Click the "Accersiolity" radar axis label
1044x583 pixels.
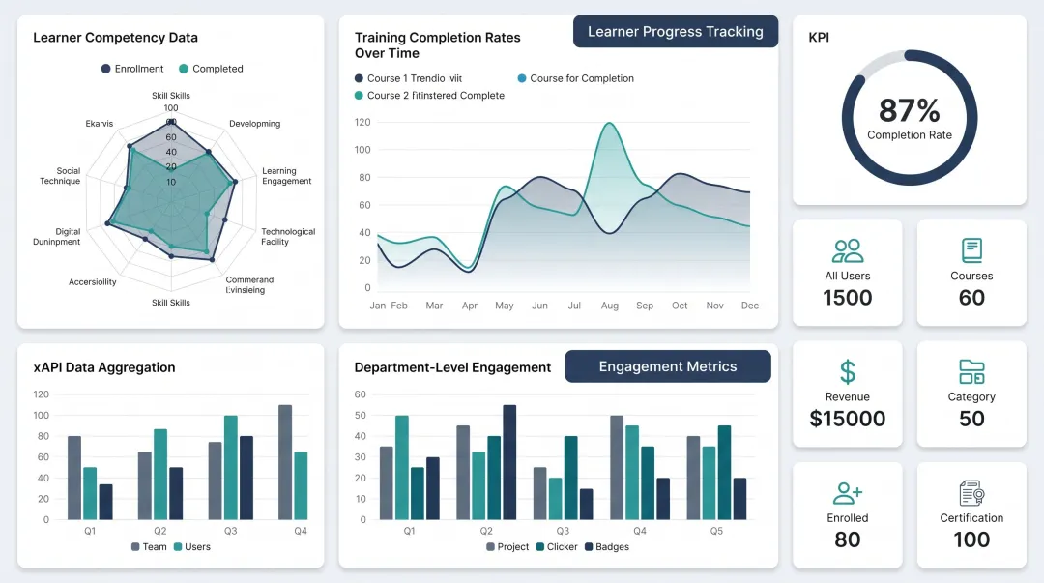93,282
